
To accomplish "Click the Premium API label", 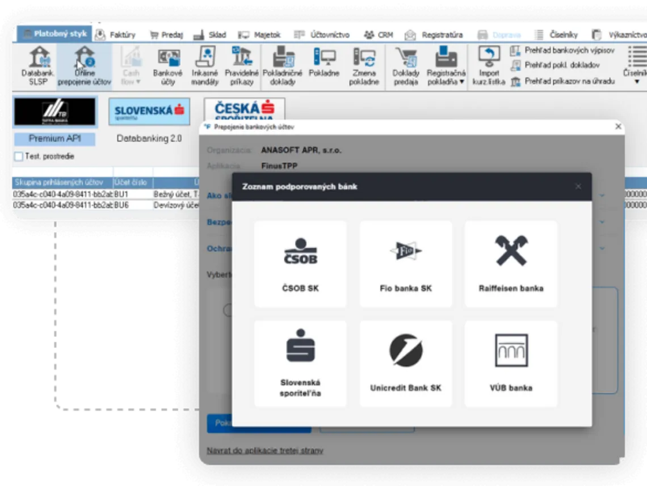I will 54,138.
